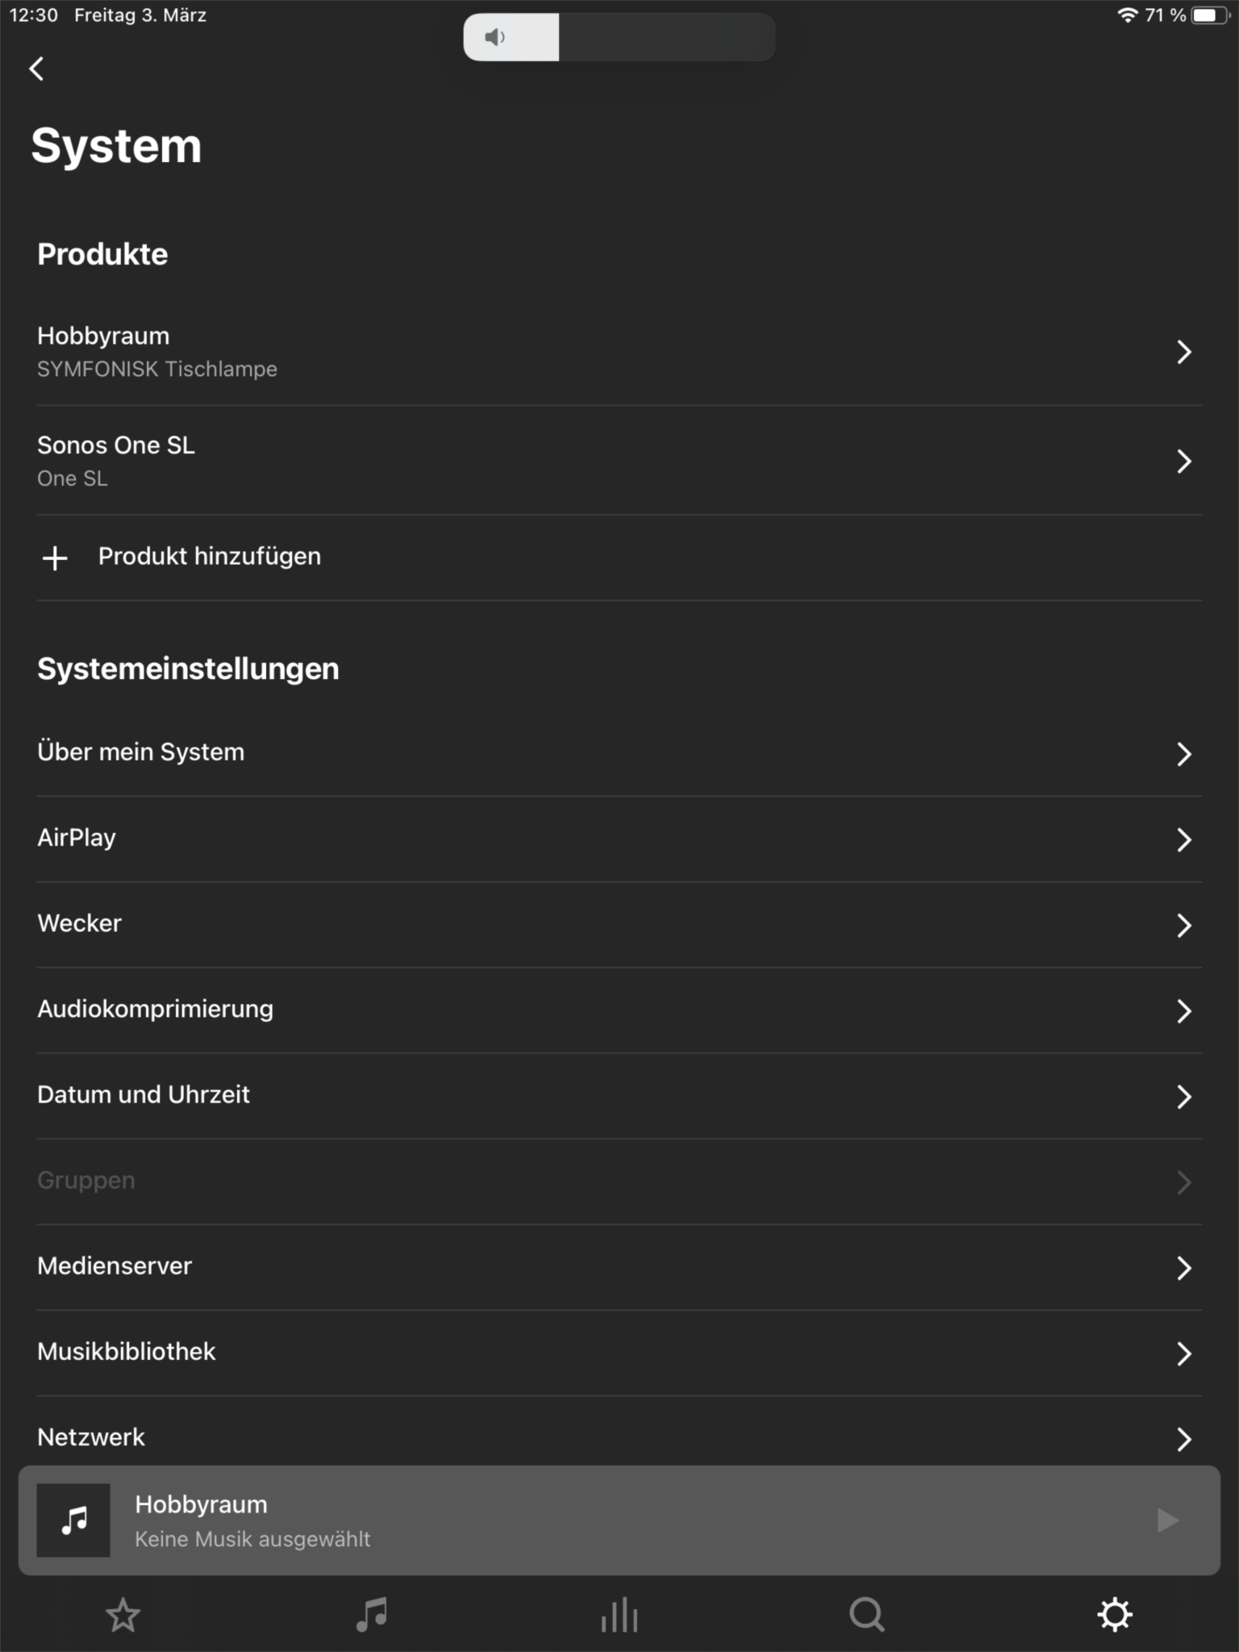Adjust the volume slider overlay
Screen dimensions: 1239x1652
pos(619,37)
